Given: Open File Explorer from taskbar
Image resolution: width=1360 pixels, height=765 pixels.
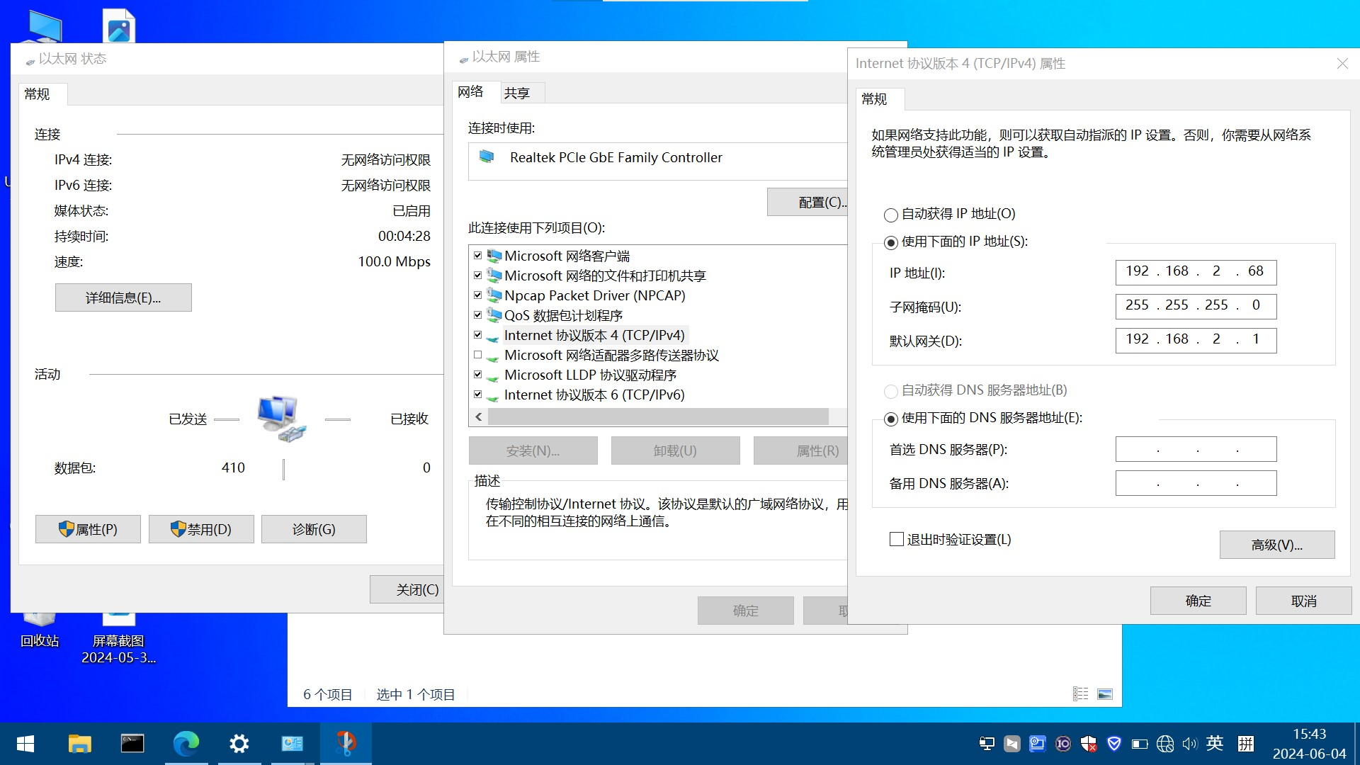Looking at the screenshot, I should click(79, 744).
